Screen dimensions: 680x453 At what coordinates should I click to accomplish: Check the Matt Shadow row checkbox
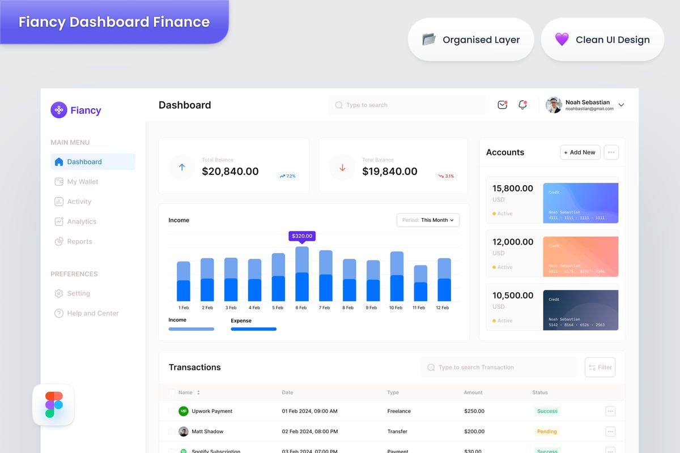[x=172, y=431]
